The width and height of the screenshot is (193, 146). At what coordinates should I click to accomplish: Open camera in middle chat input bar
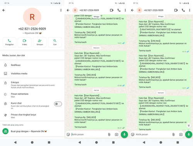tap(117, 134)
